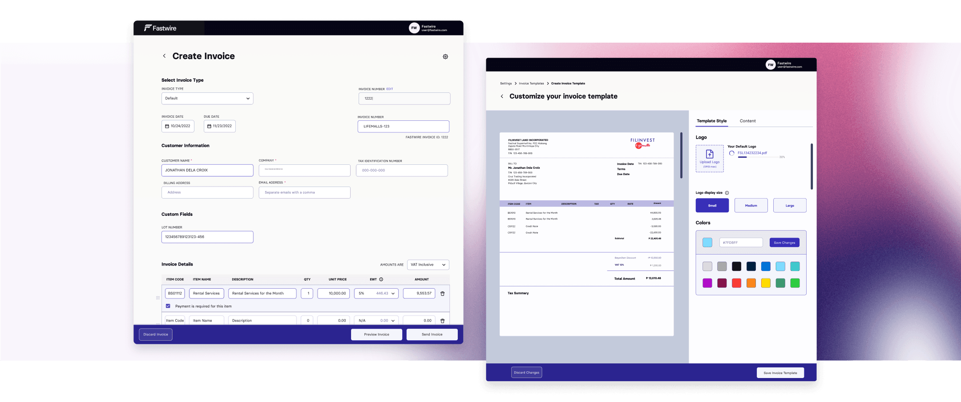This screenshot has width=961, height=402.
Task: Uncheck Payment is required for this item
Action: click(x=168, y=306)
